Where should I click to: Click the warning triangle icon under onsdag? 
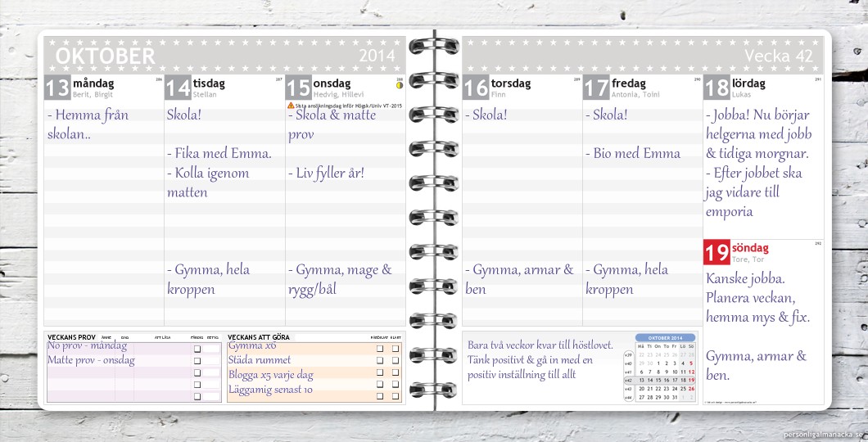click(x=291, y=106)
